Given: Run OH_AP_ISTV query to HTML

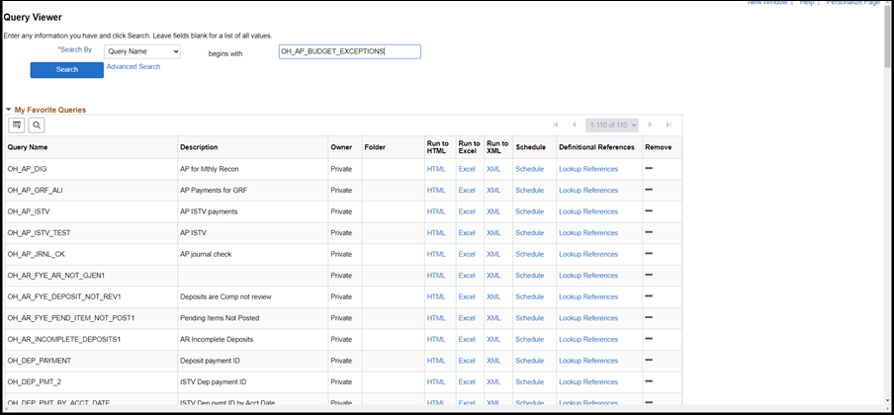Looking at the screenshot, I should (436, 211).
